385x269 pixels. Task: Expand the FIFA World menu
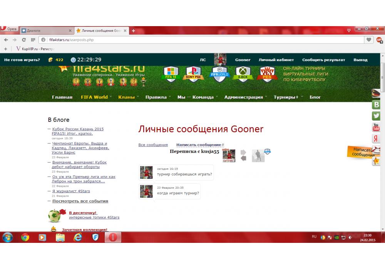pos(96,97)
